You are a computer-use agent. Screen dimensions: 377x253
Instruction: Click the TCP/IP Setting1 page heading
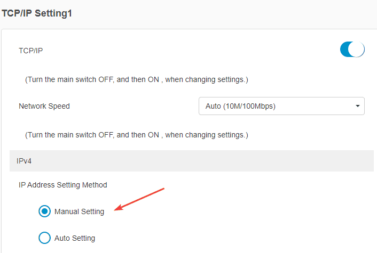[37, 13]
